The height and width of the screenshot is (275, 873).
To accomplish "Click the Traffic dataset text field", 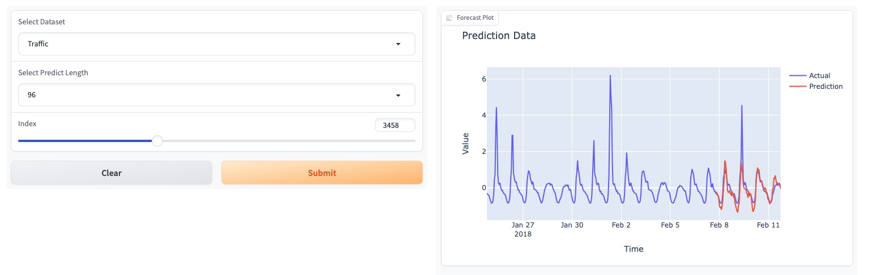I will pos(204,44).
